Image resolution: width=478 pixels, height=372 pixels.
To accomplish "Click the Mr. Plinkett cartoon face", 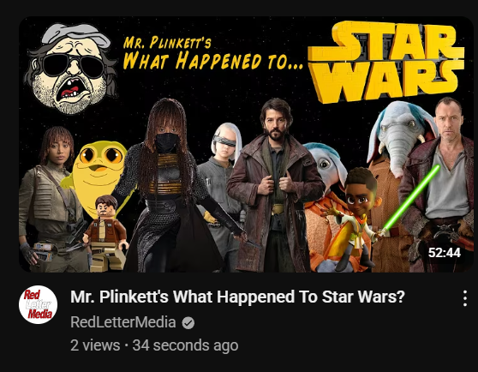I will tap(71, 69).
